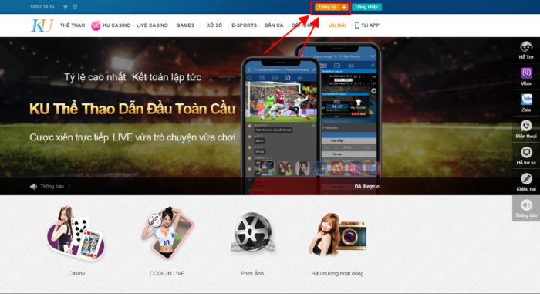The image size is (540, 294).
Task: Open Hỗ Trợ support in sidebar
Action: (x=526, y=50)
